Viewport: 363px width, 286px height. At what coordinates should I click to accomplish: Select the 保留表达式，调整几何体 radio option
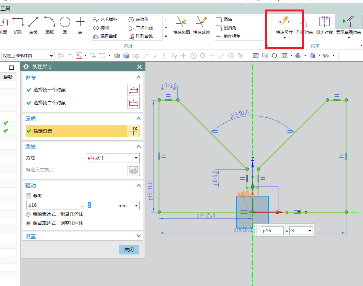[28, 223]
